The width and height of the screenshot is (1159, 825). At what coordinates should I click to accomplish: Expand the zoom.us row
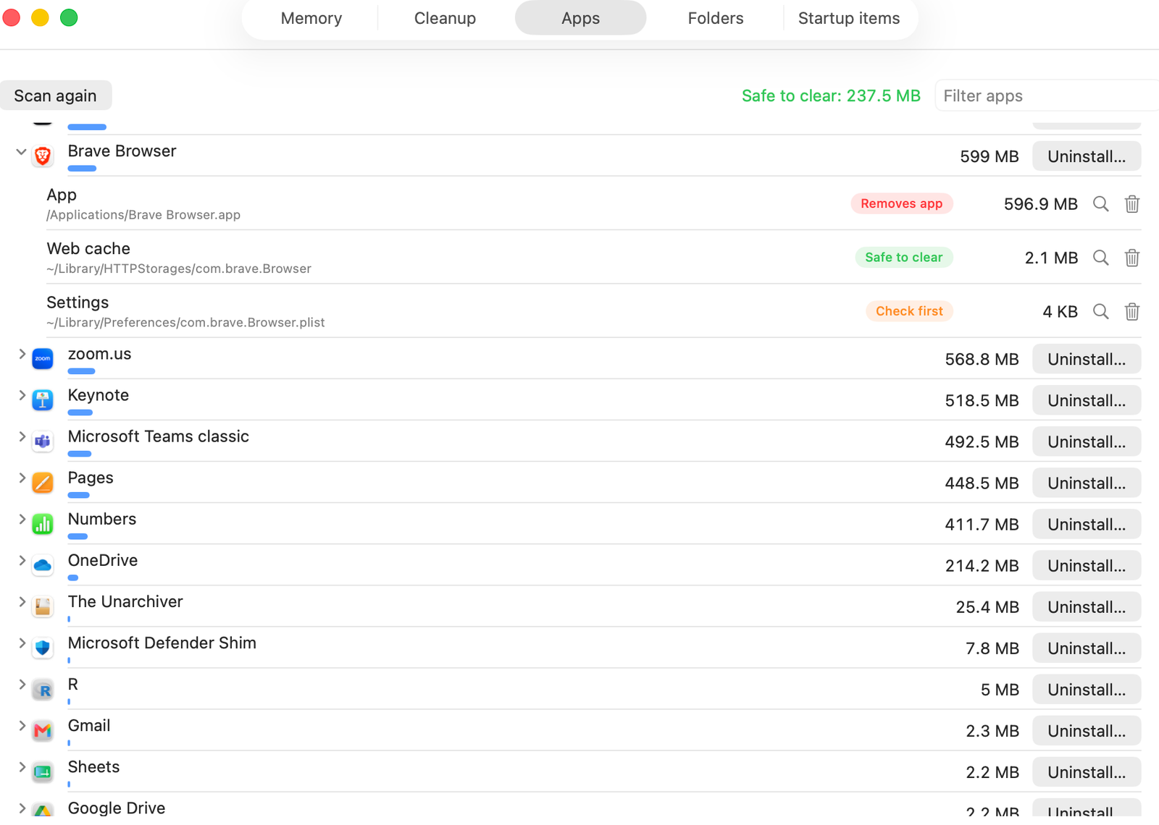(x=22, y=354)
